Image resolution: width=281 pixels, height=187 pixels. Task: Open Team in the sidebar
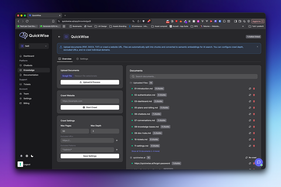(34, 94)
